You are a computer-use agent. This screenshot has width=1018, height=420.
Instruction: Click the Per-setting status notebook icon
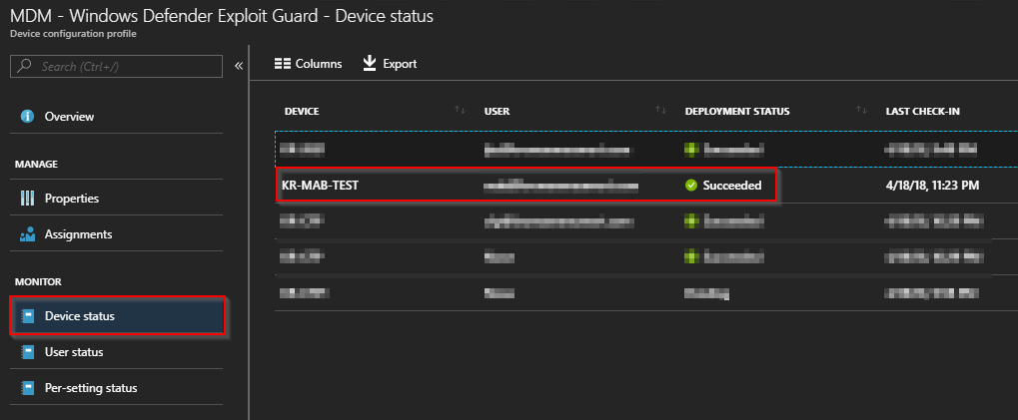(27, 389)
